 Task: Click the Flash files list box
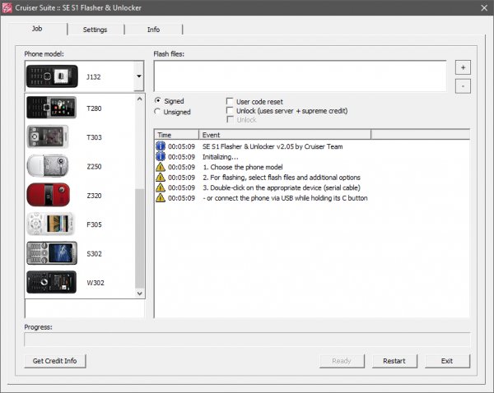click(300, 76)
